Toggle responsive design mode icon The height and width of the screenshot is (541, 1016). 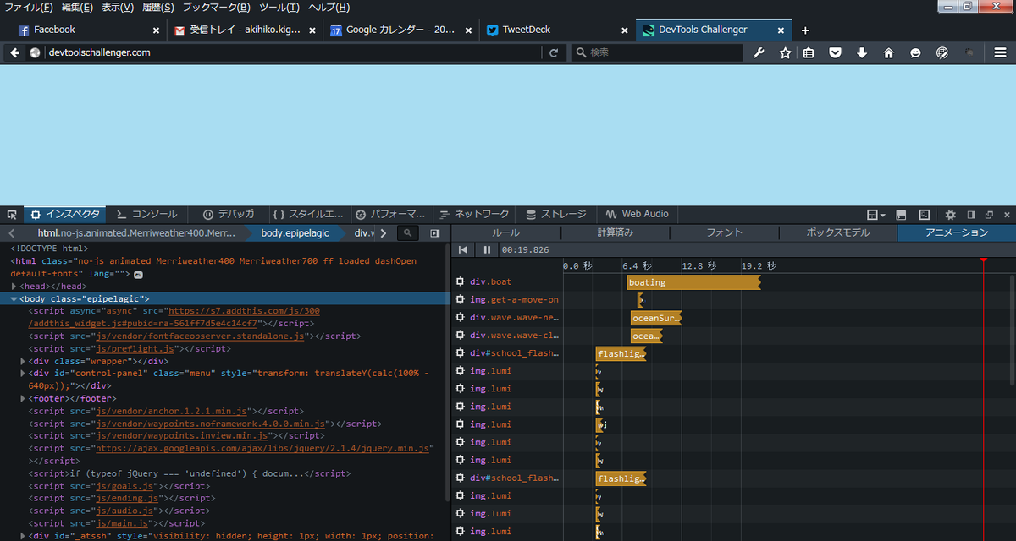point(925,214)
